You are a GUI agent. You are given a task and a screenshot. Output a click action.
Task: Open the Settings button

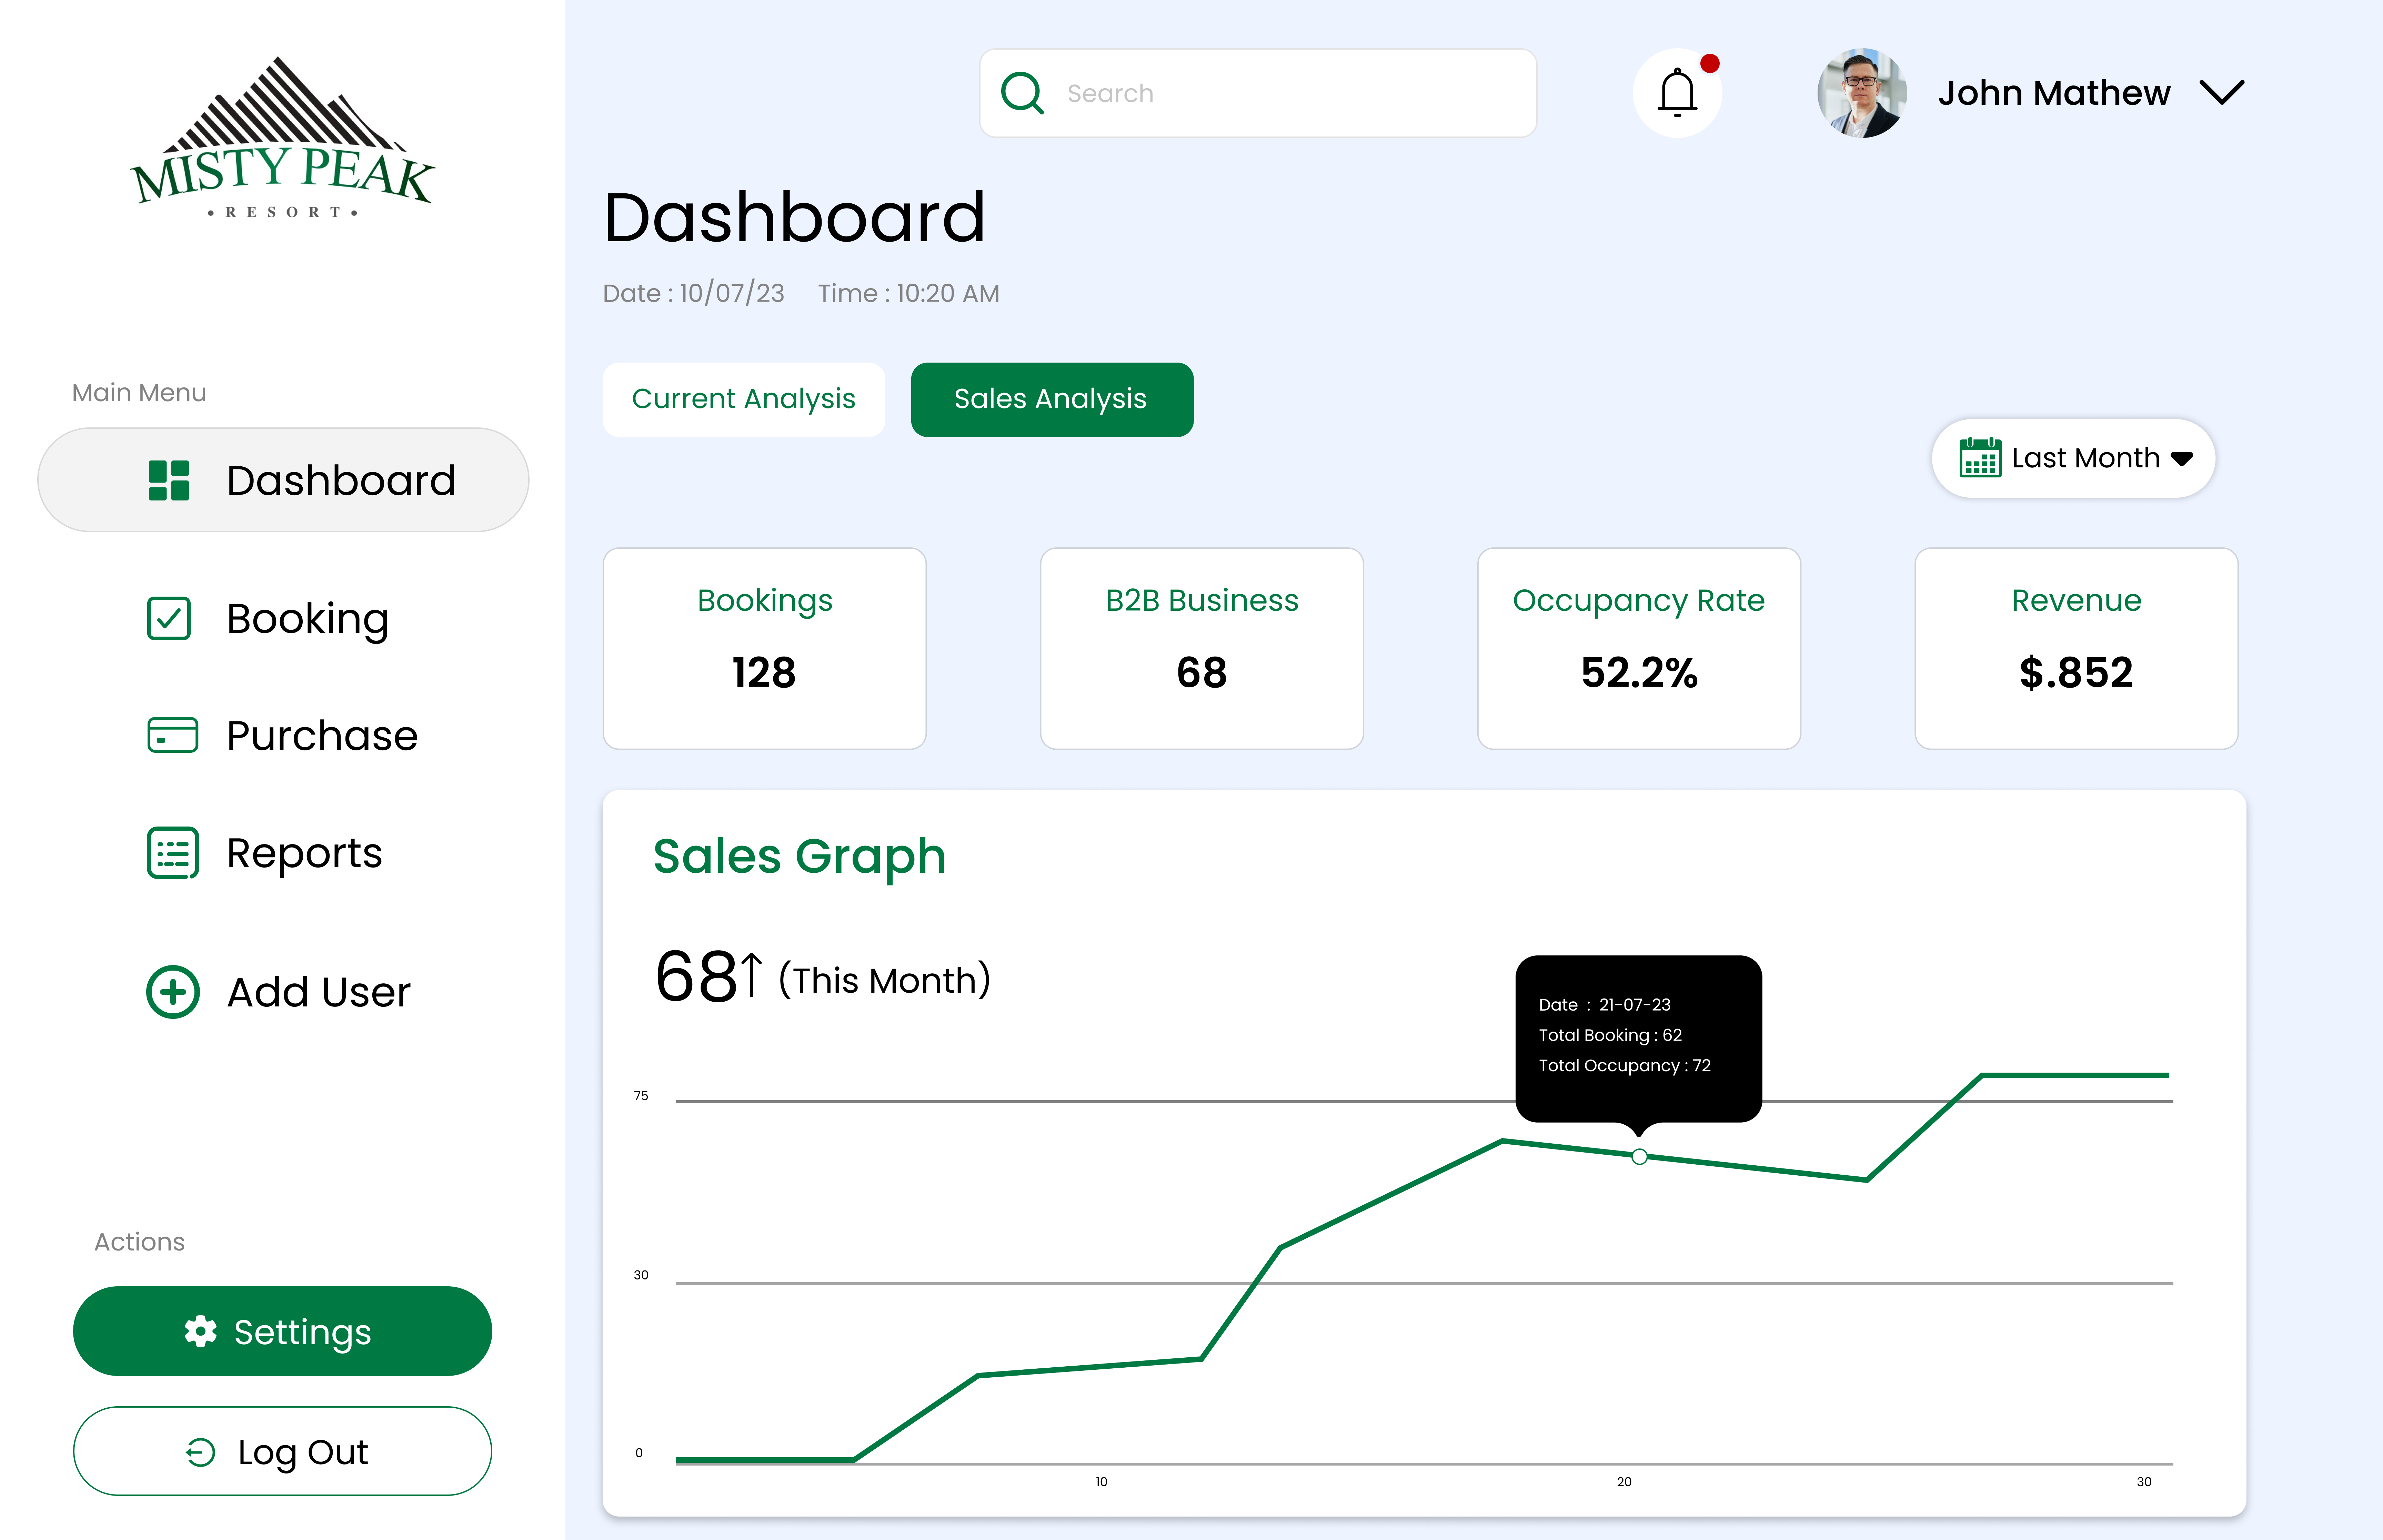(282, 1331)
